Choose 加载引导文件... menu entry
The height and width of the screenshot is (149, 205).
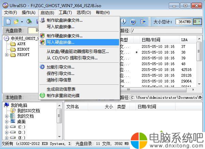(x=79, y=67)
